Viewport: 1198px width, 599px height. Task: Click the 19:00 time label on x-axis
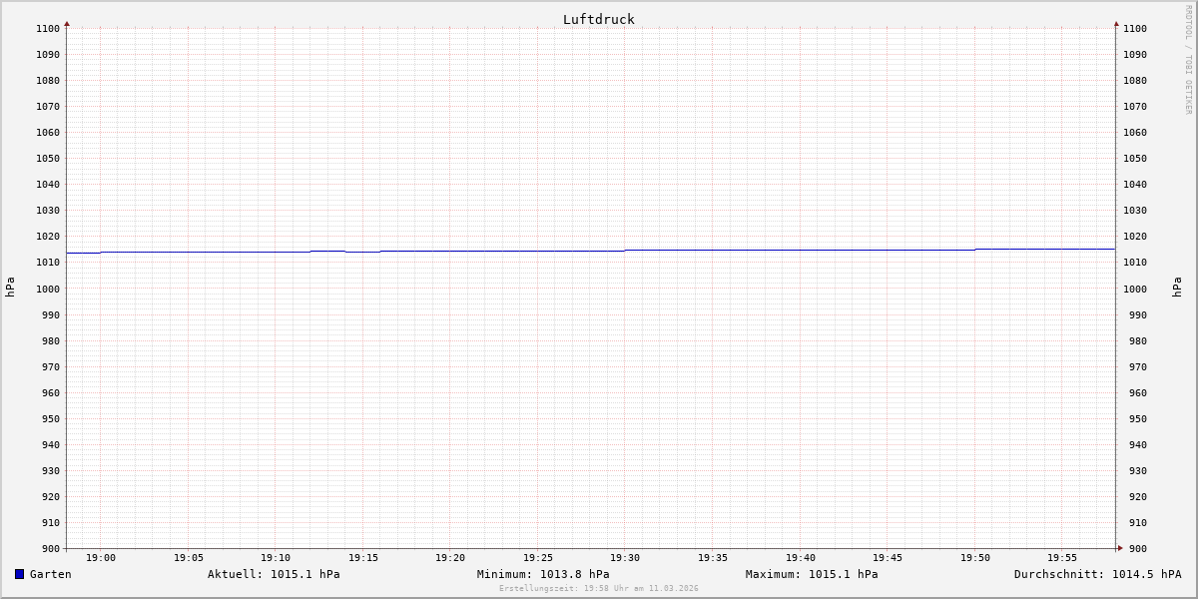point(101,558)
